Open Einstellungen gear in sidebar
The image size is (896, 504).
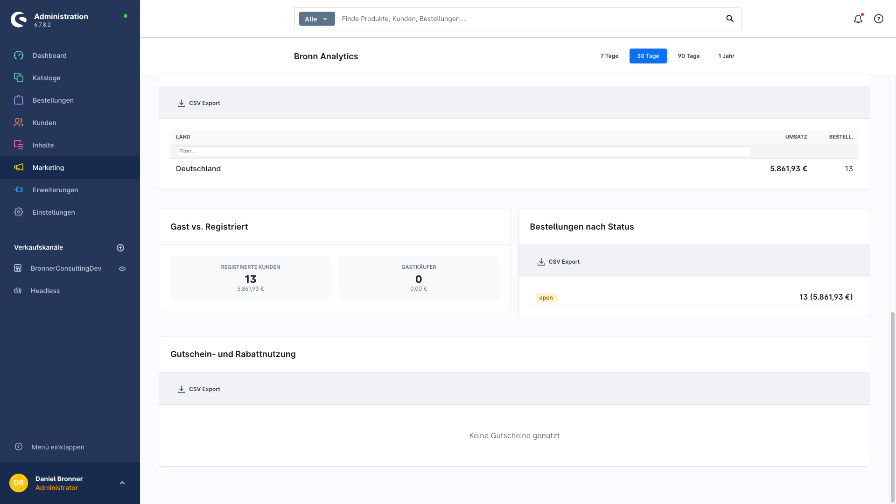(19, 212)
